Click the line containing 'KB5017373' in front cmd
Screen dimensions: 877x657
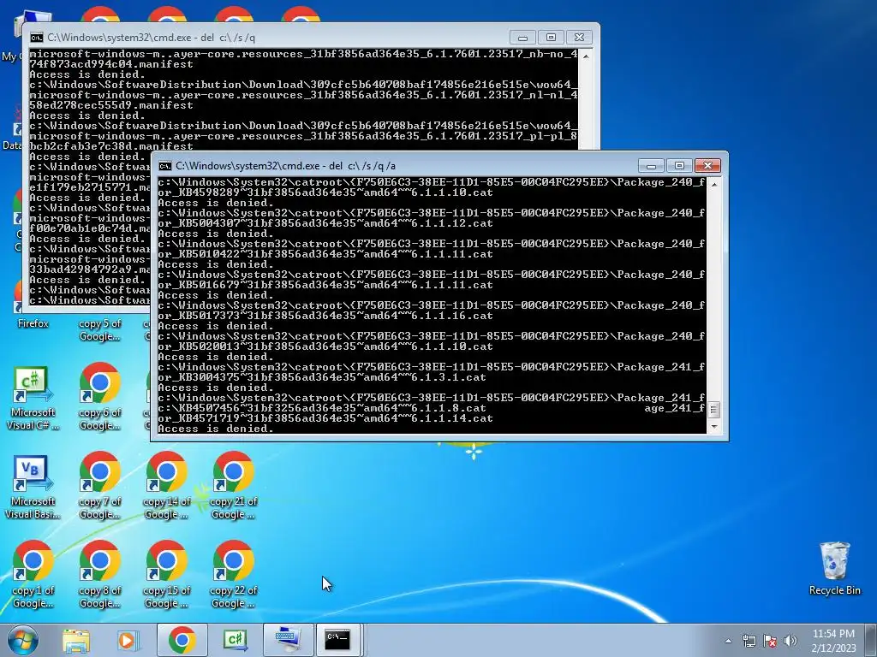(325, 316)
